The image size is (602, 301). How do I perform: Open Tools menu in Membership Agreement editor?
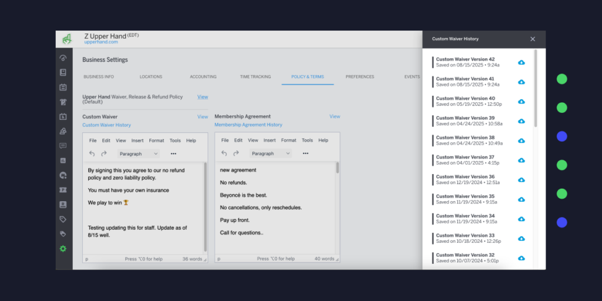[x=307, y=141]
